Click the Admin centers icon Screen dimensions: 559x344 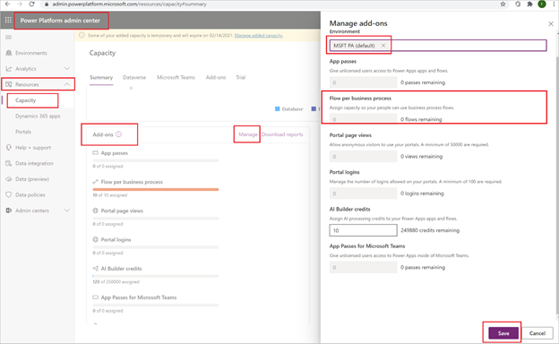click(9, 211)
